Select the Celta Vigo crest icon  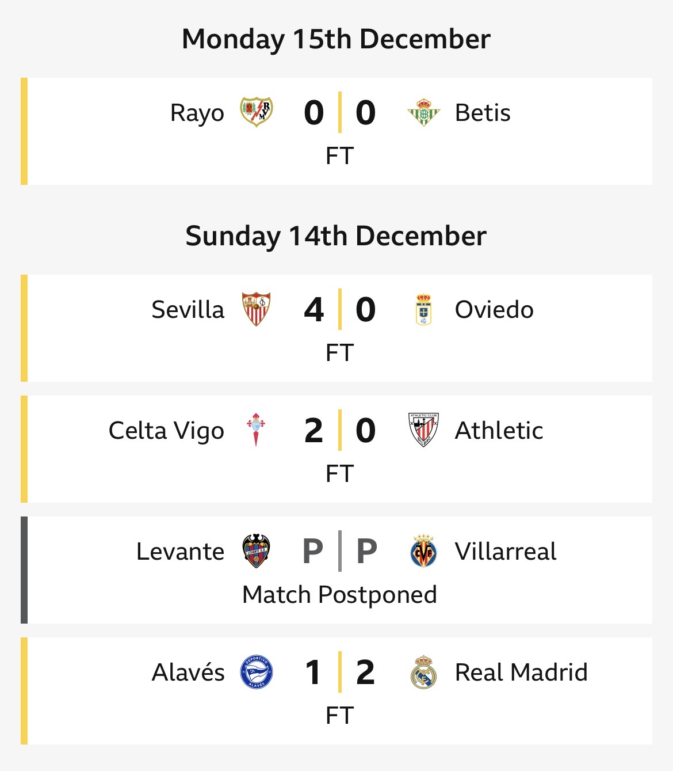256,430
